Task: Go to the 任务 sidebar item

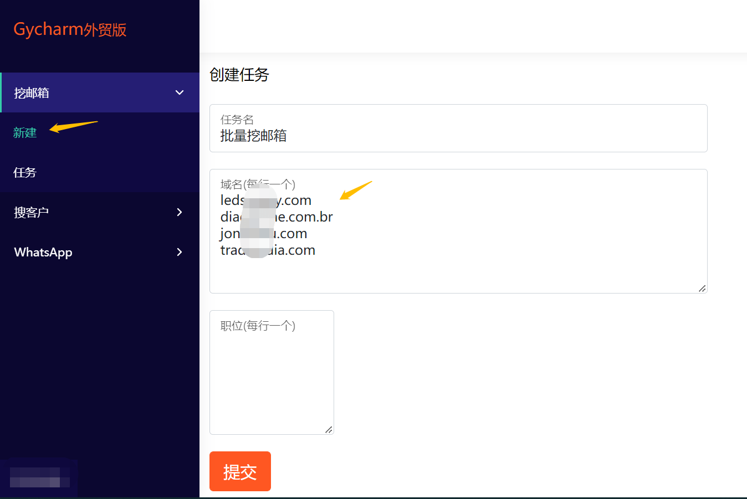Action: tap(25, 173)
